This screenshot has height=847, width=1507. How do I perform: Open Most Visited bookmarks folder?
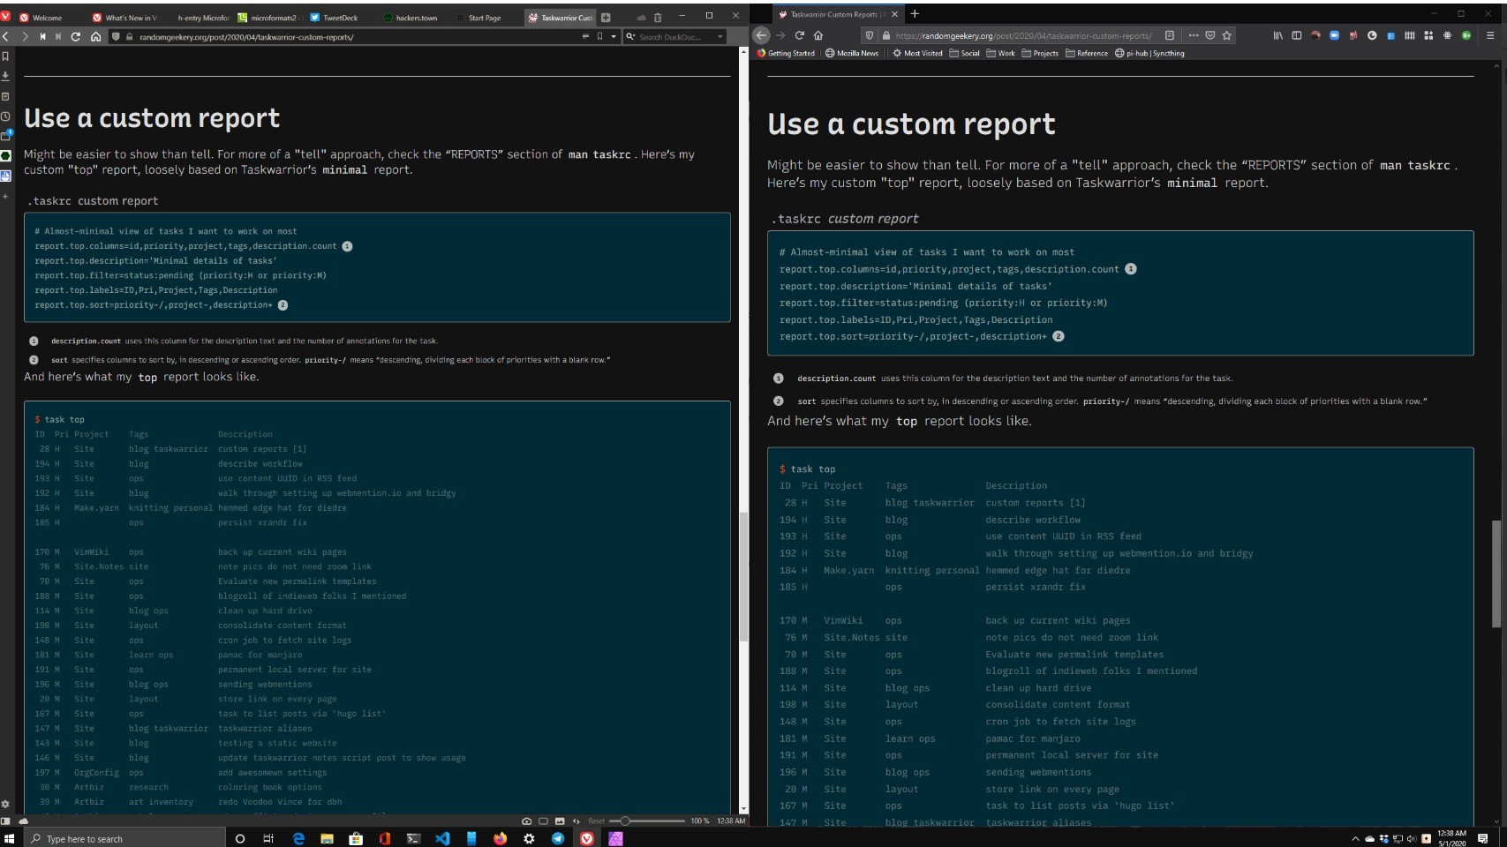917,53
